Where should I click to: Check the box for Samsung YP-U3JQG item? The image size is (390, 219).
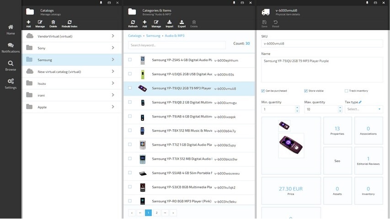click(x=130, y=74)
